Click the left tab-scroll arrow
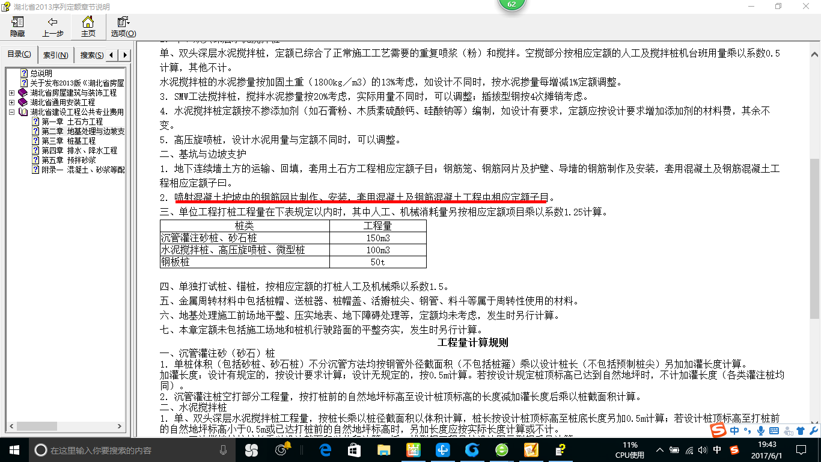This screenshot has width=821, height=462. point(112,55)
